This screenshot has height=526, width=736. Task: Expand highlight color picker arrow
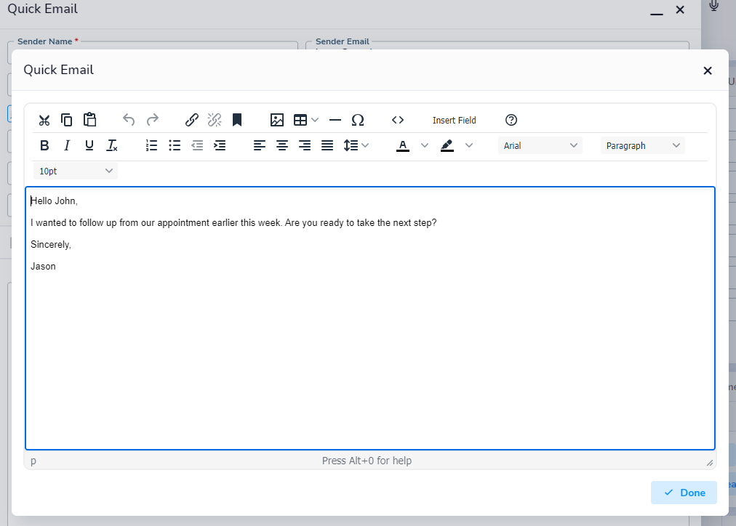click(468, 146)
